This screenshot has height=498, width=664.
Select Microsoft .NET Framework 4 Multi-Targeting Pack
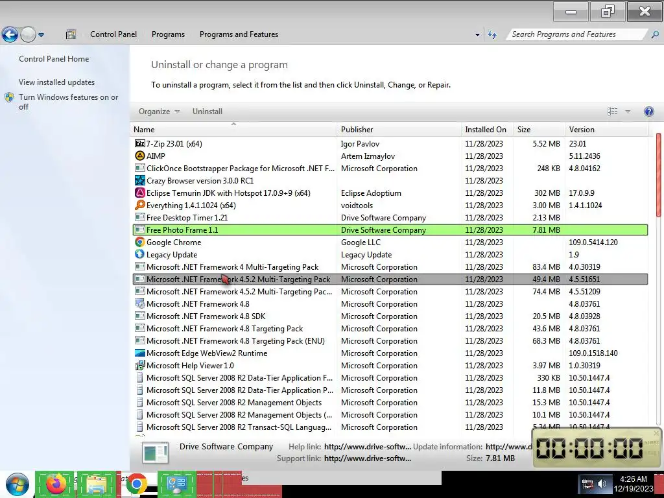pos(390,267)
